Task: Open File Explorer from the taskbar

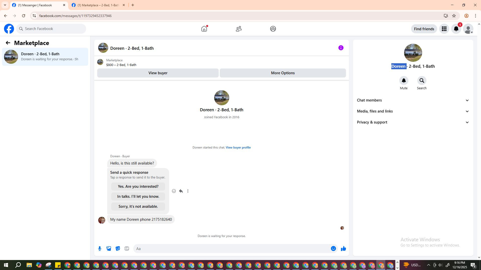Action: 29,265
